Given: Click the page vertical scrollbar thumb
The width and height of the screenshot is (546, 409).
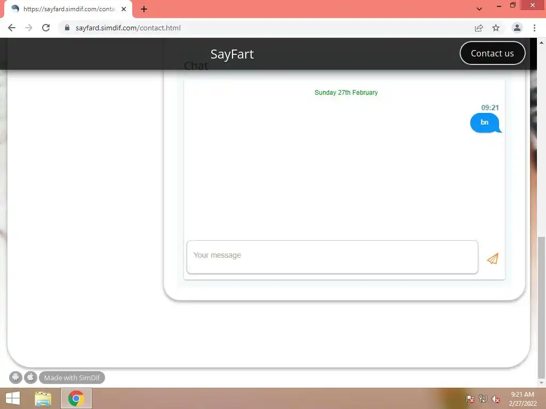Looking at the screenshot, I should 541,307.
